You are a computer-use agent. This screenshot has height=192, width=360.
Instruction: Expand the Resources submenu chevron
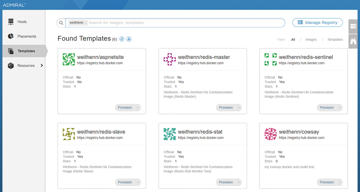(x=42, y=65)
